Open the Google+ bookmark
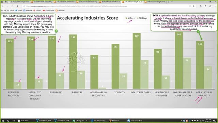218x123 pixels. 37,11
